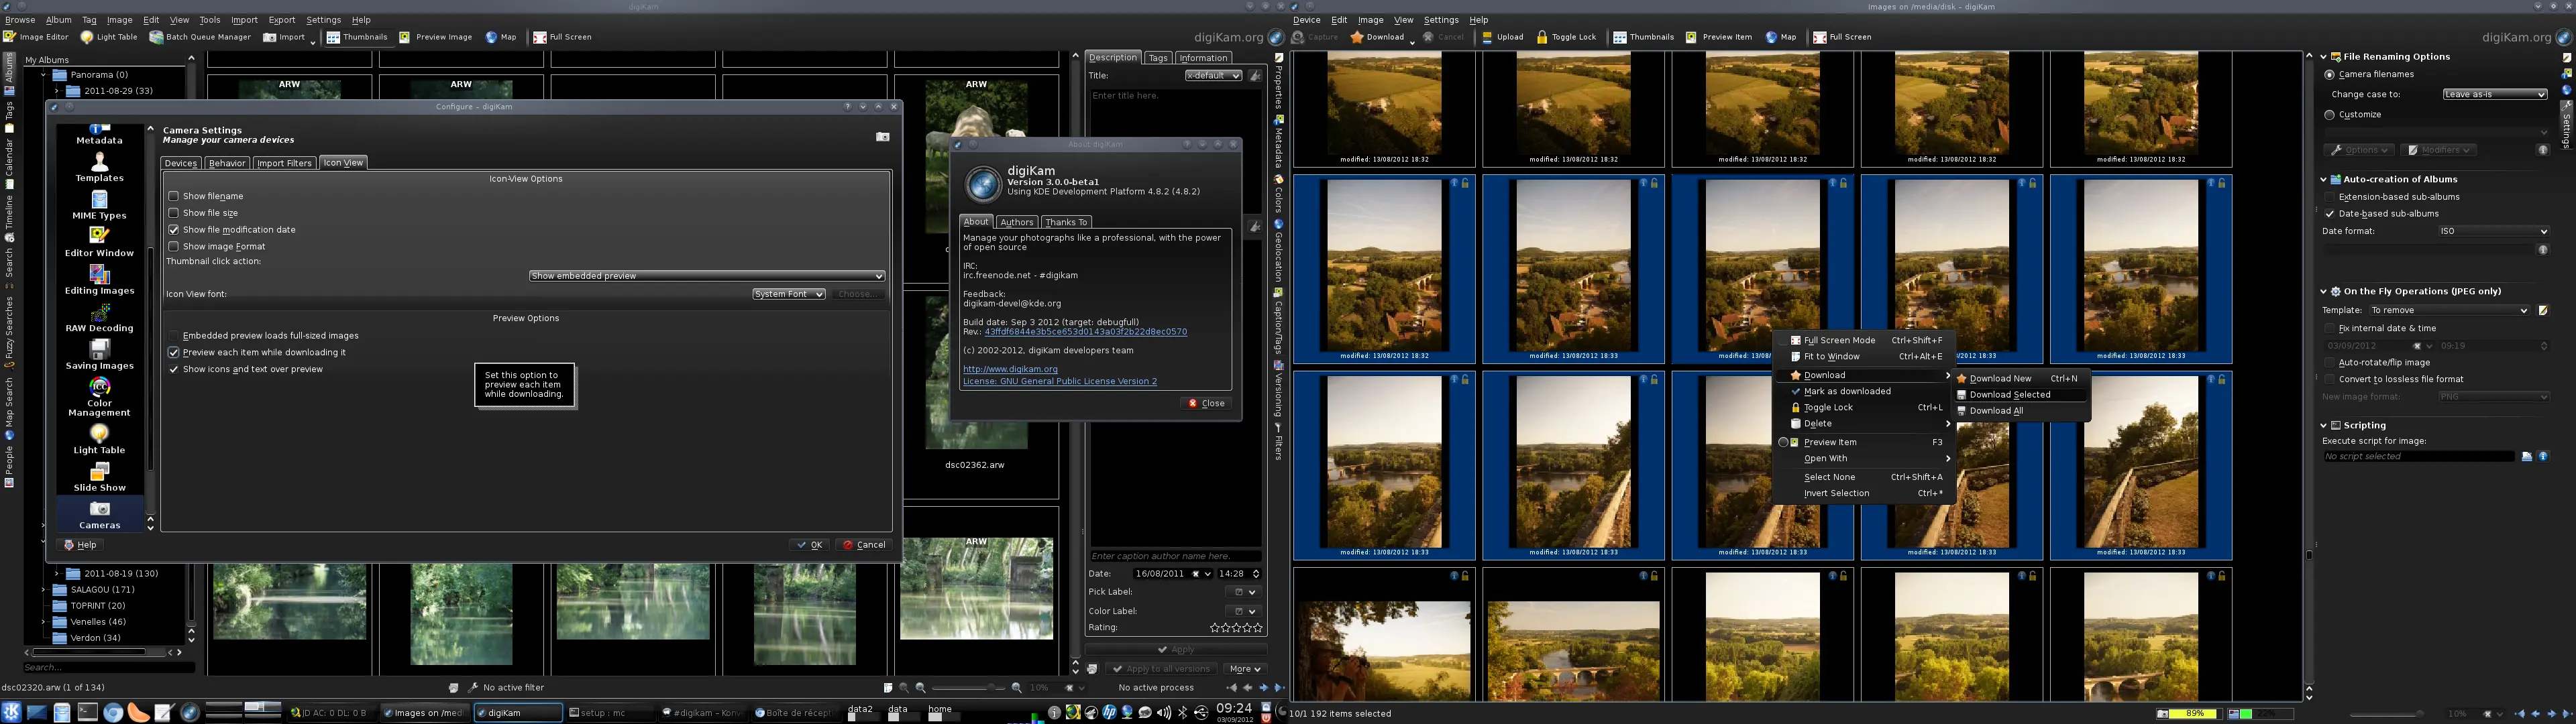Viewport: 2576px width, 724px height.
Task: Open the Show embedded preview dropdown
Action: pyautogui.click(x=706, y=275)
